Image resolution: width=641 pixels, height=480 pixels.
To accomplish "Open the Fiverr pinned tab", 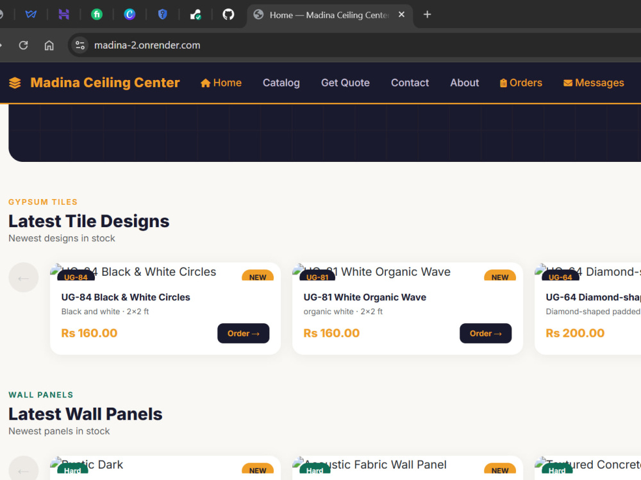I will click(97, 15).
